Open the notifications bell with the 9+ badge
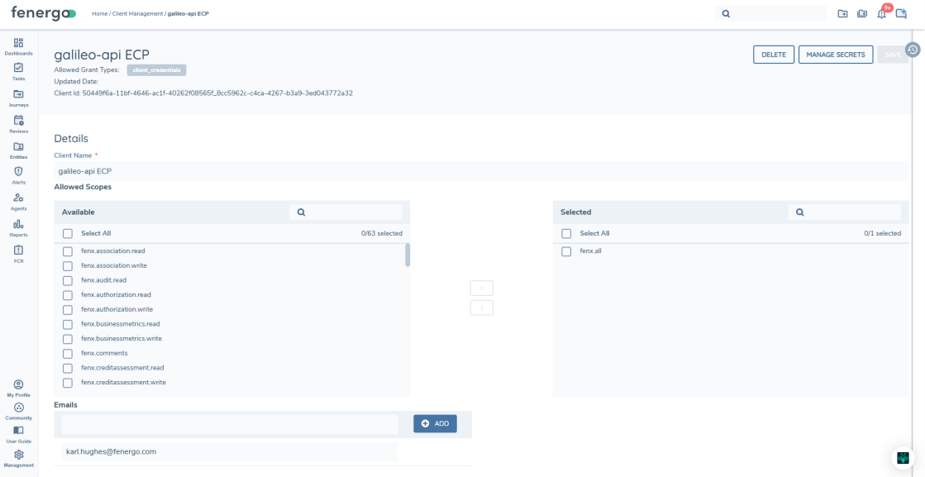The height and width of the screenshot is (477, 925). pos(882,13)
